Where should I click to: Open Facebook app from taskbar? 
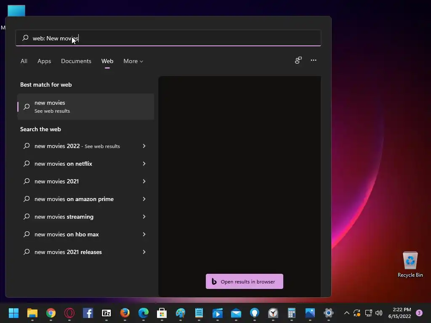tap(88, 313)
